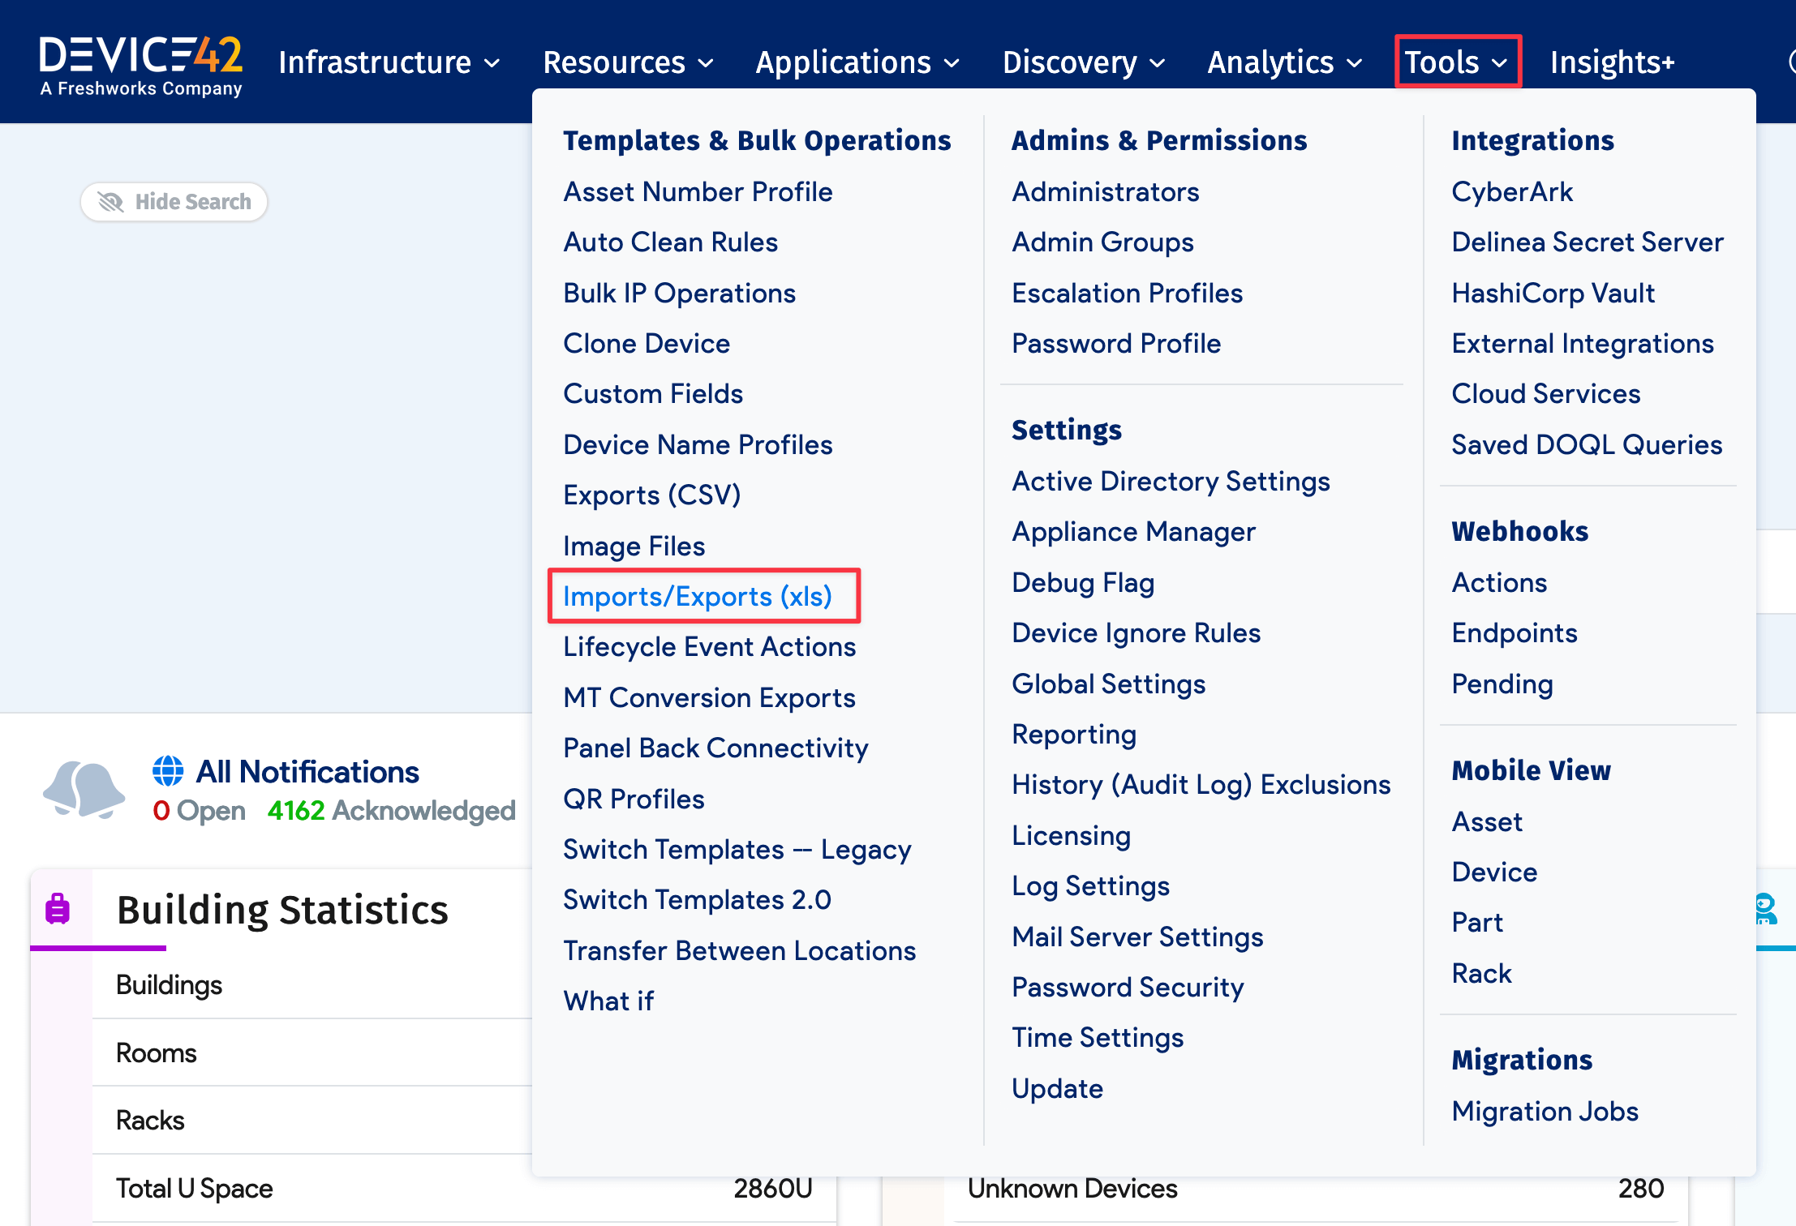Image resolution: width=1796 pixels, height=1226 pixels.
Task: Click the All Notifications link
Action: pos(307,772)
